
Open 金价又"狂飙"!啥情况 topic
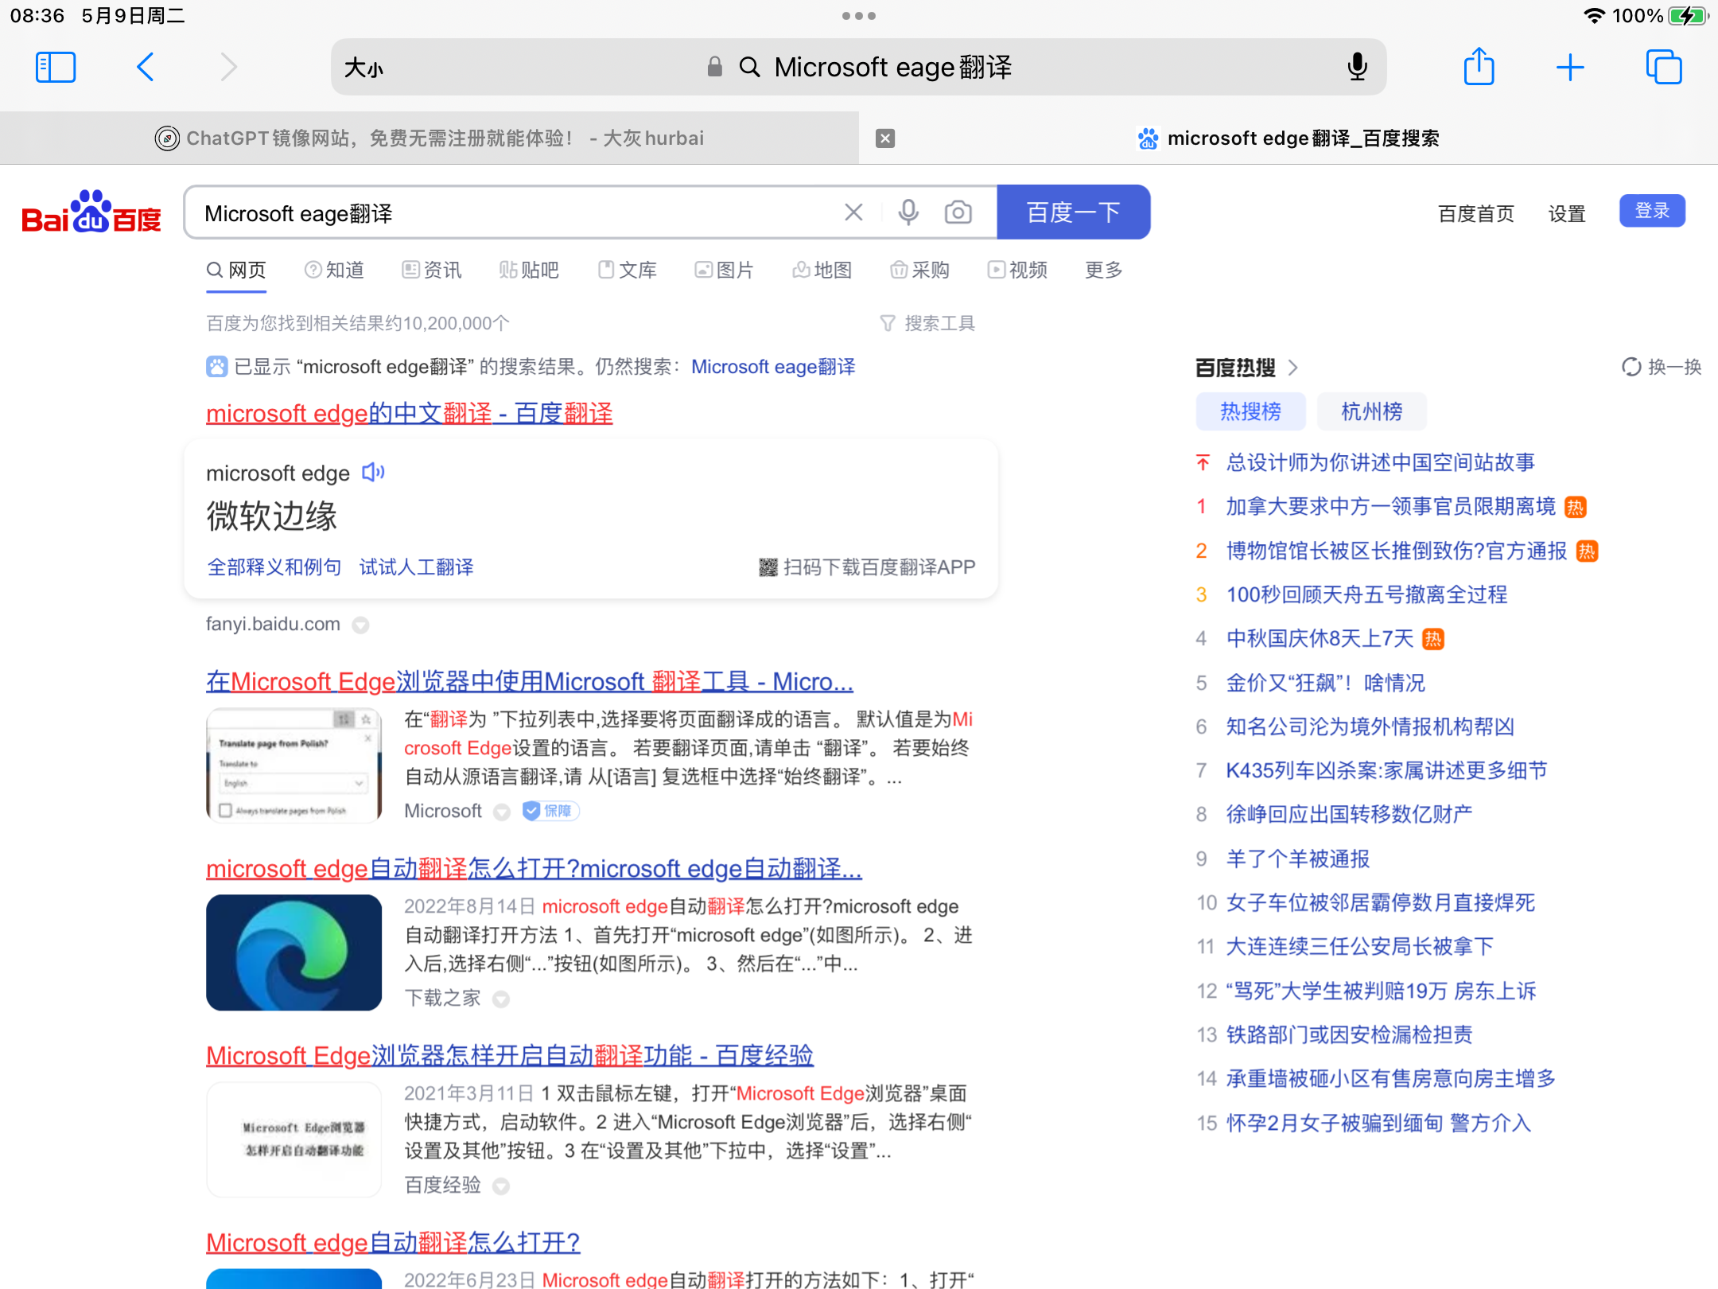[x=1325, y=683]
